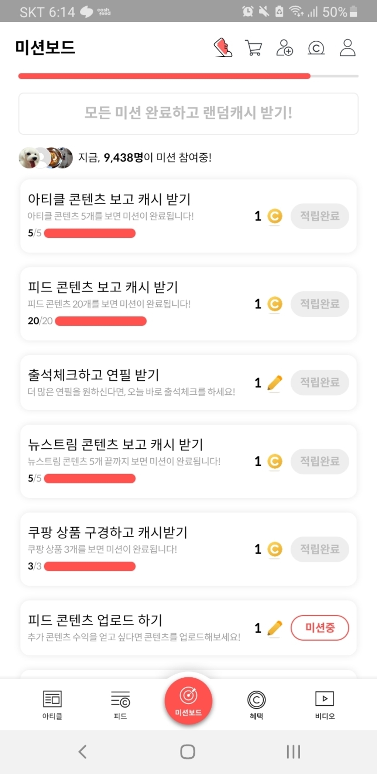Switch to the 피드 bottom tab

coord(120,704)
